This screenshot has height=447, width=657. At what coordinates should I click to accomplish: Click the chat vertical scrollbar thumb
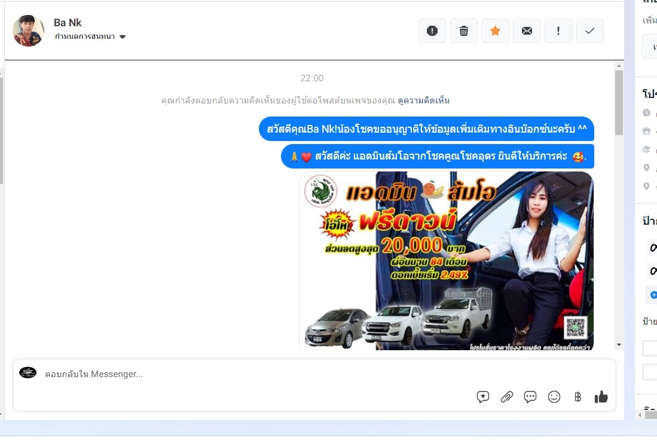(619, 102)
